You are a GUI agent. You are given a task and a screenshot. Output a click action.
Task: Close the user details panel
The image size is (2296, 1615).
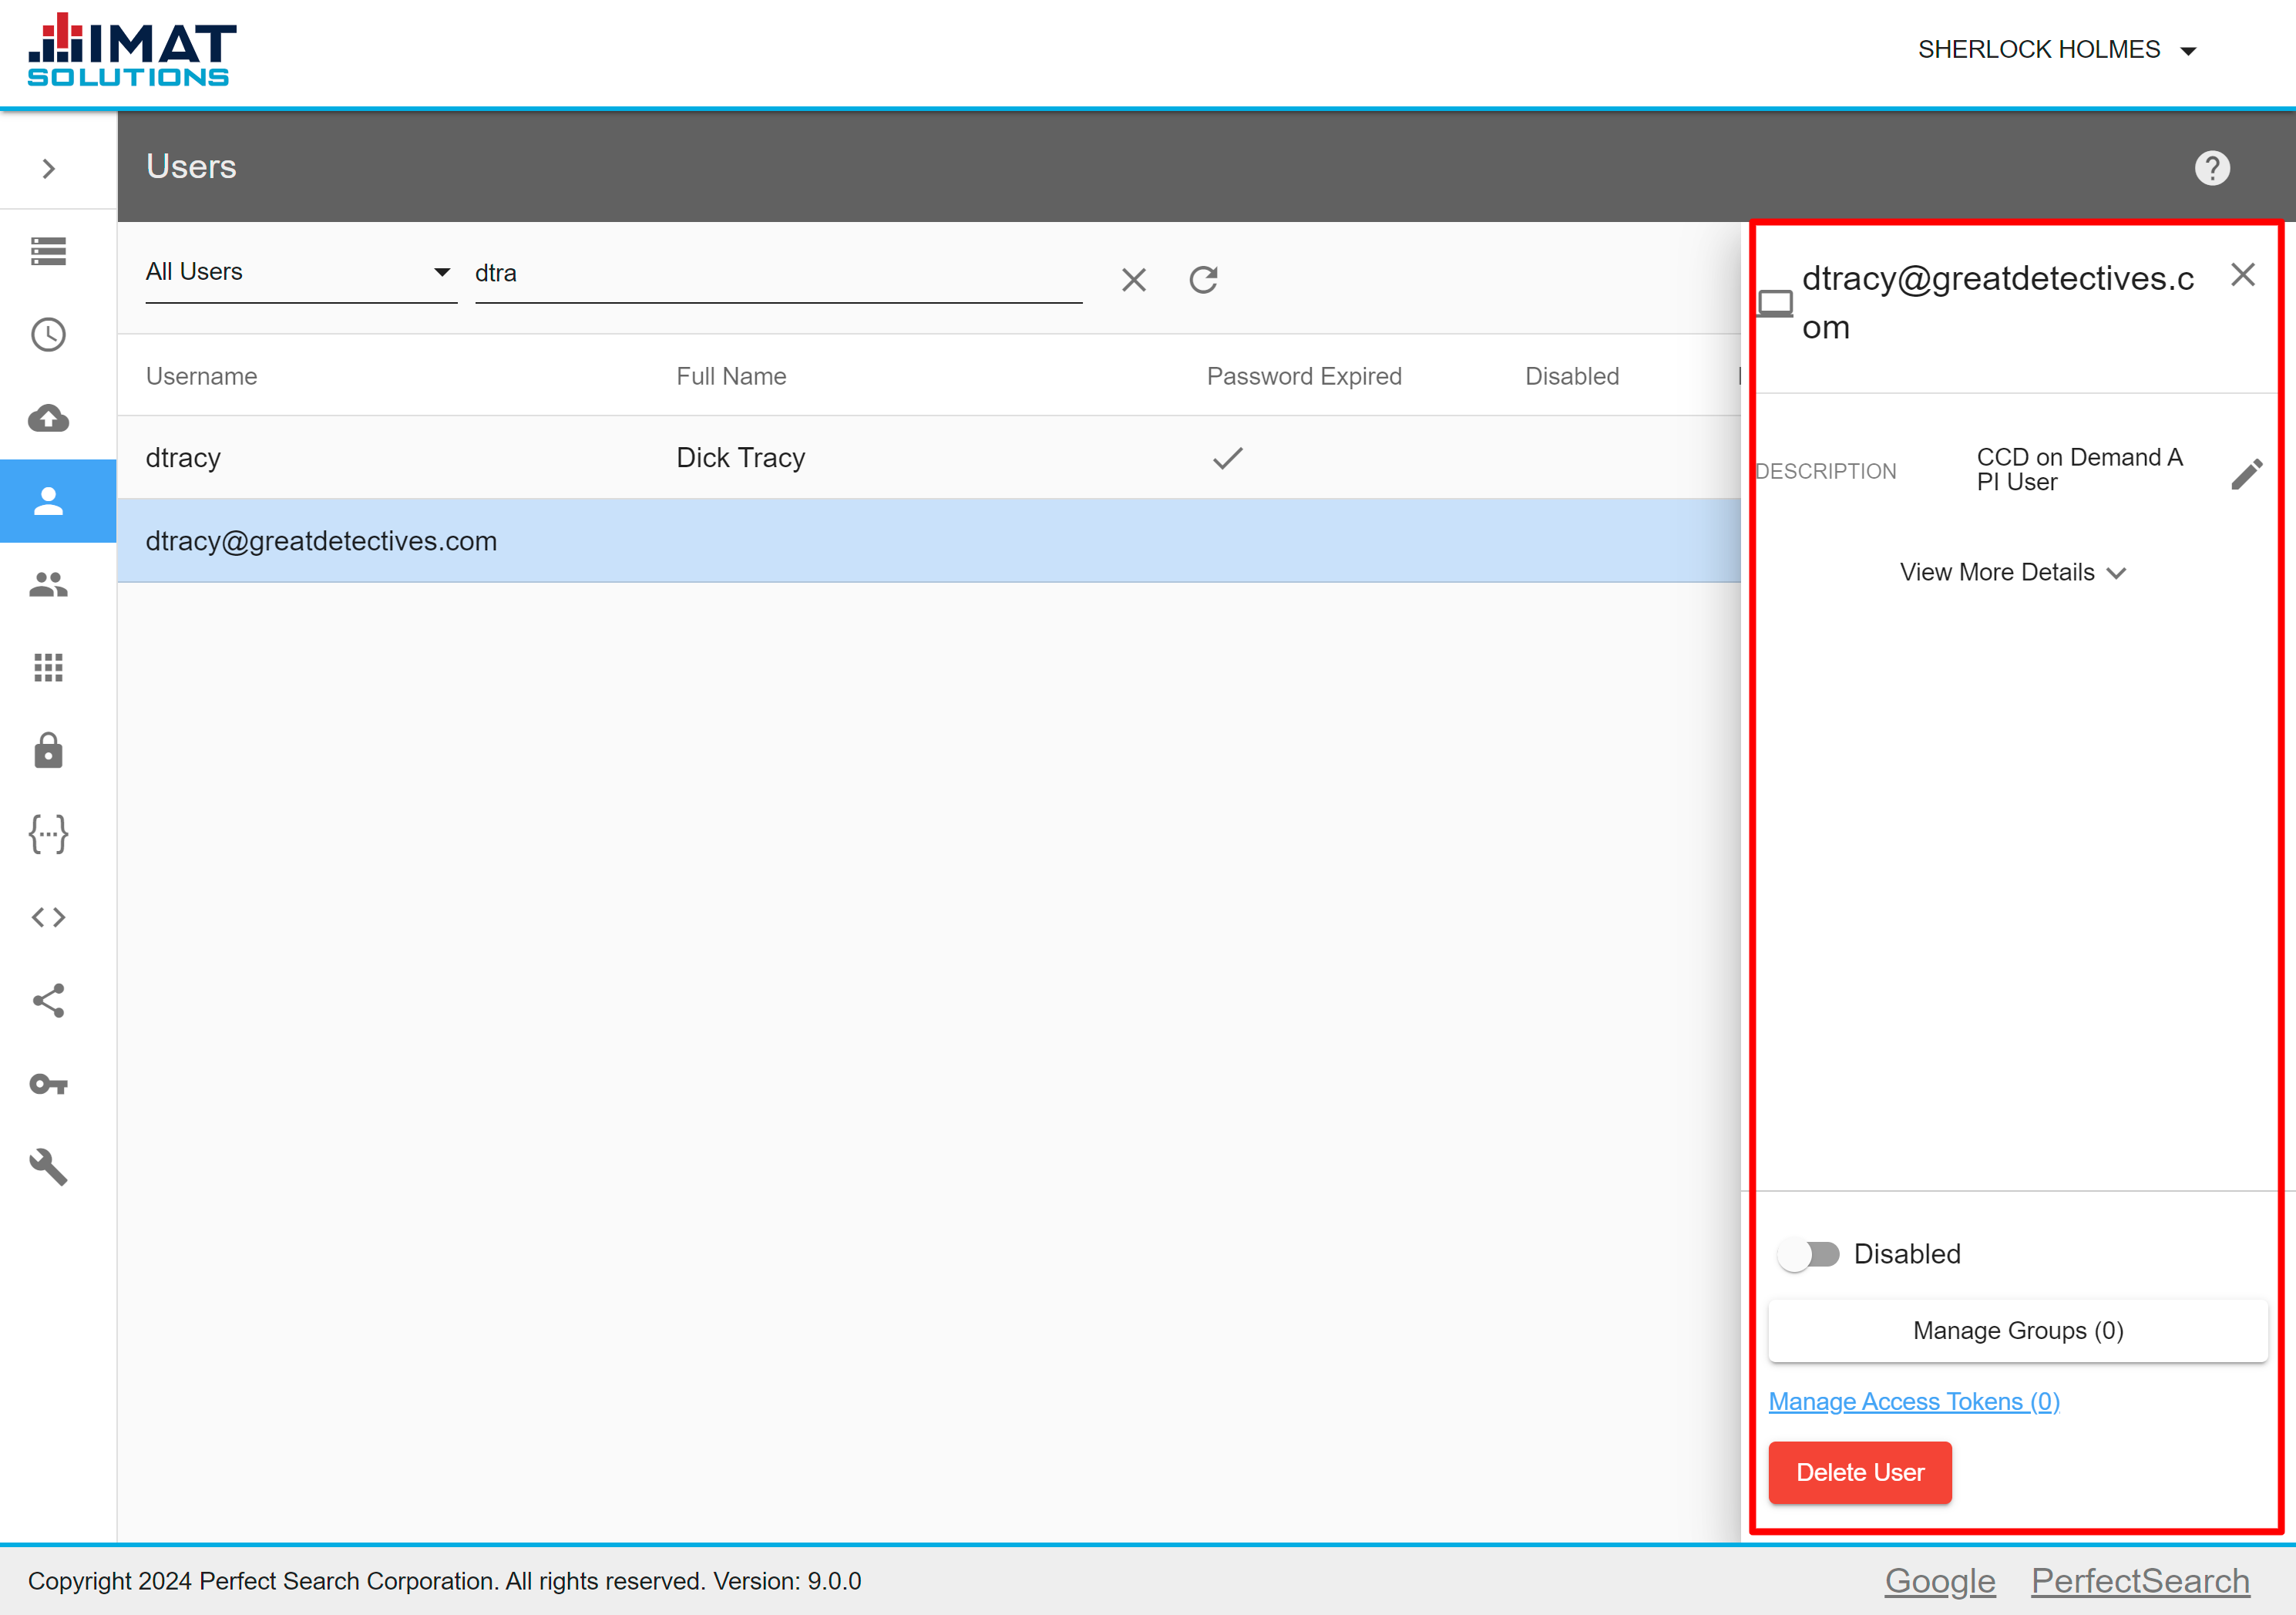pos(2243,275)
